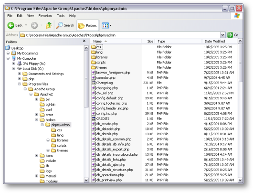Expand My Documents in tree
253x193 pixels.
point(8,53)
